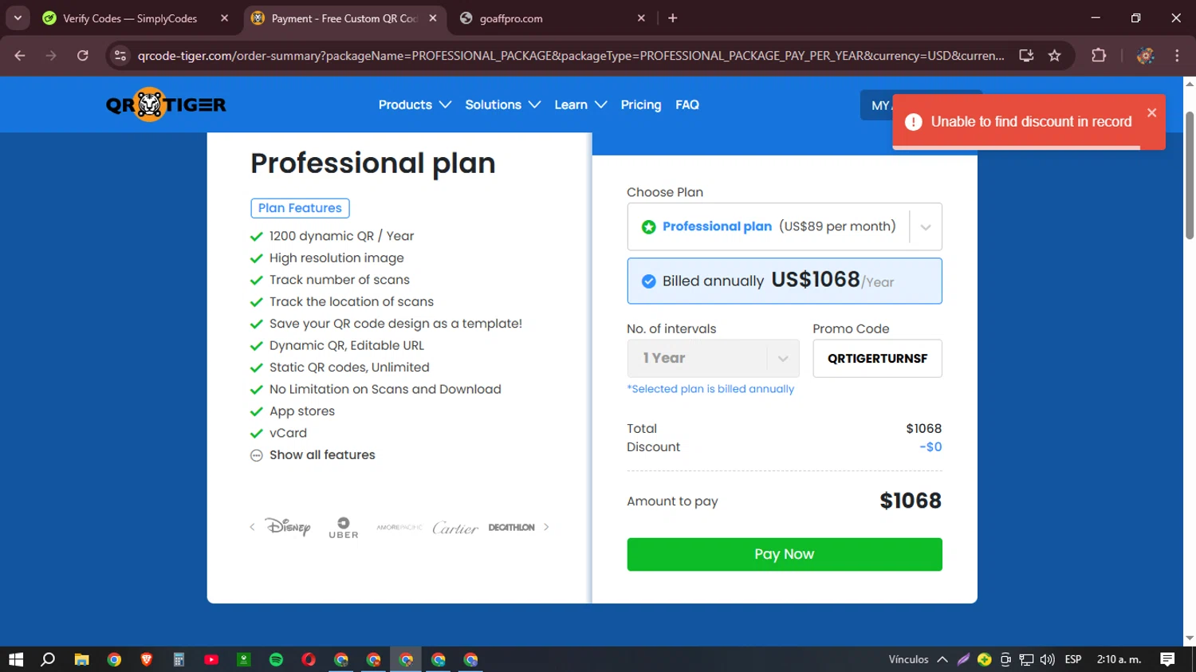Open the No. of intervals 1 Year dropdown

coord(713,359)
